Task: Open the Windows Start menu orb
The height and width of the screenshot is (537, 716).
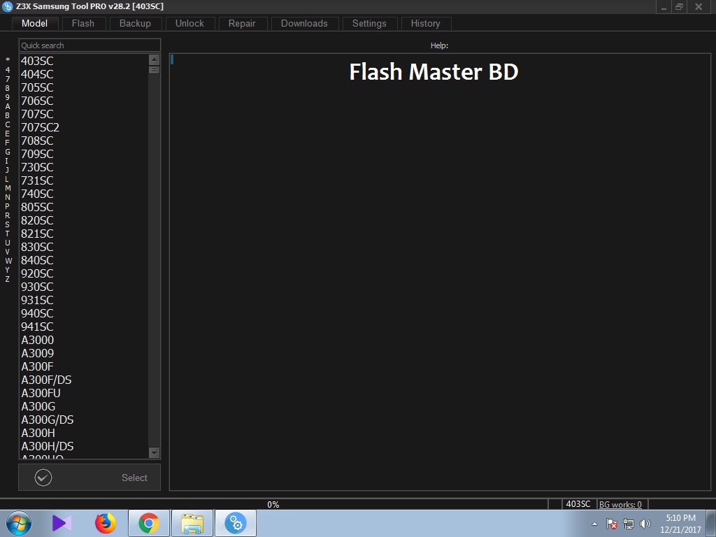Action: pyautogui.click(x=18, y=523)
